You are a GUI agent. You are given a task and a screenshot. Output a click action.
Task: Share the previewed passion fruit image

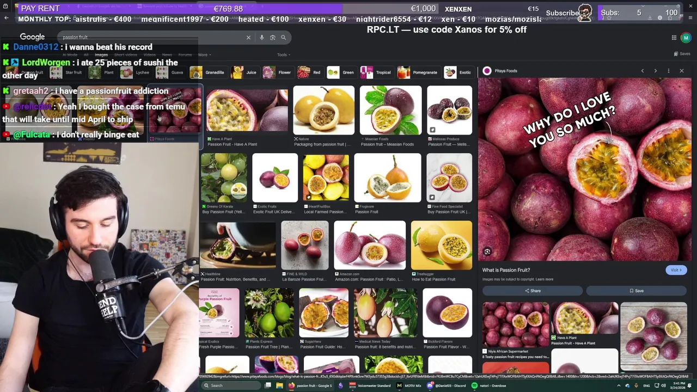(x=533, y=291)
